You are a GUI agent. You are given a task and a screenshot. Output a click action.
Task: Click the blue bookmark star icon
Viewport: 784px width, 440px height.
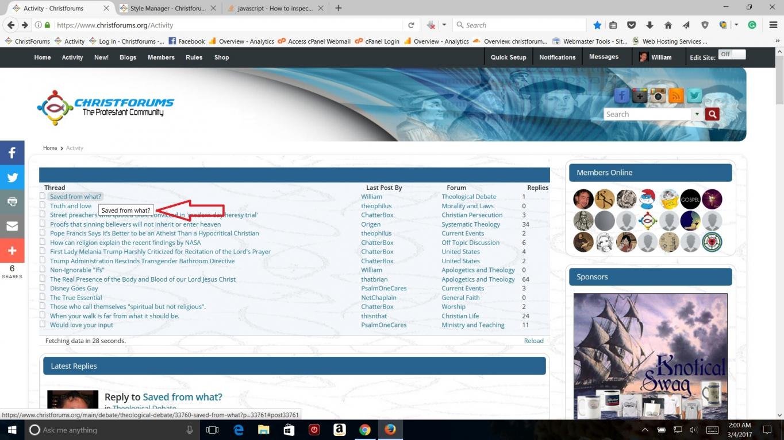tap(597, 25)
